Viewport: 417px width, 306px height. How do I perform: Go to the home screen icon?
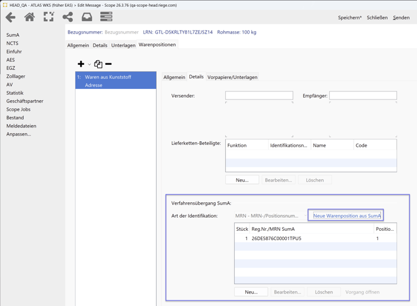tap(29, 17)
